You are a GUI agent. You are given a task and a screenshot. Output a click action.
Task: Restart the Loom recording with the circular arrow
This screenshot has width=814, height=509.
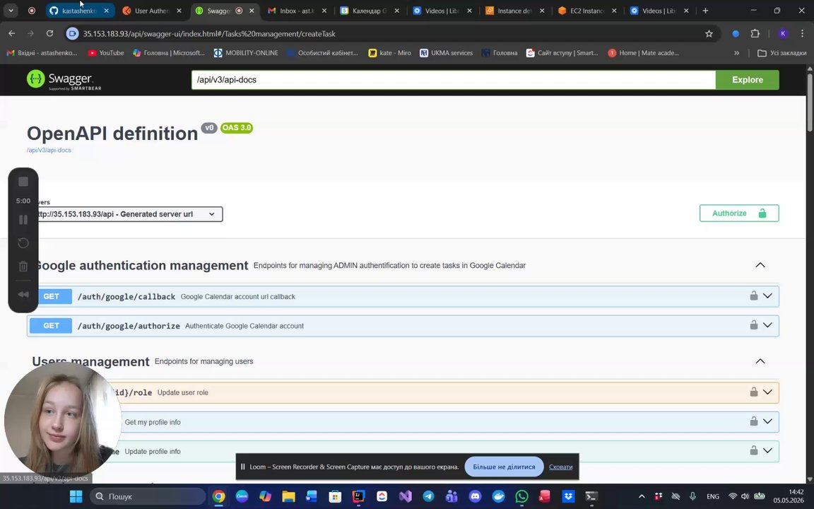[23, 243]
